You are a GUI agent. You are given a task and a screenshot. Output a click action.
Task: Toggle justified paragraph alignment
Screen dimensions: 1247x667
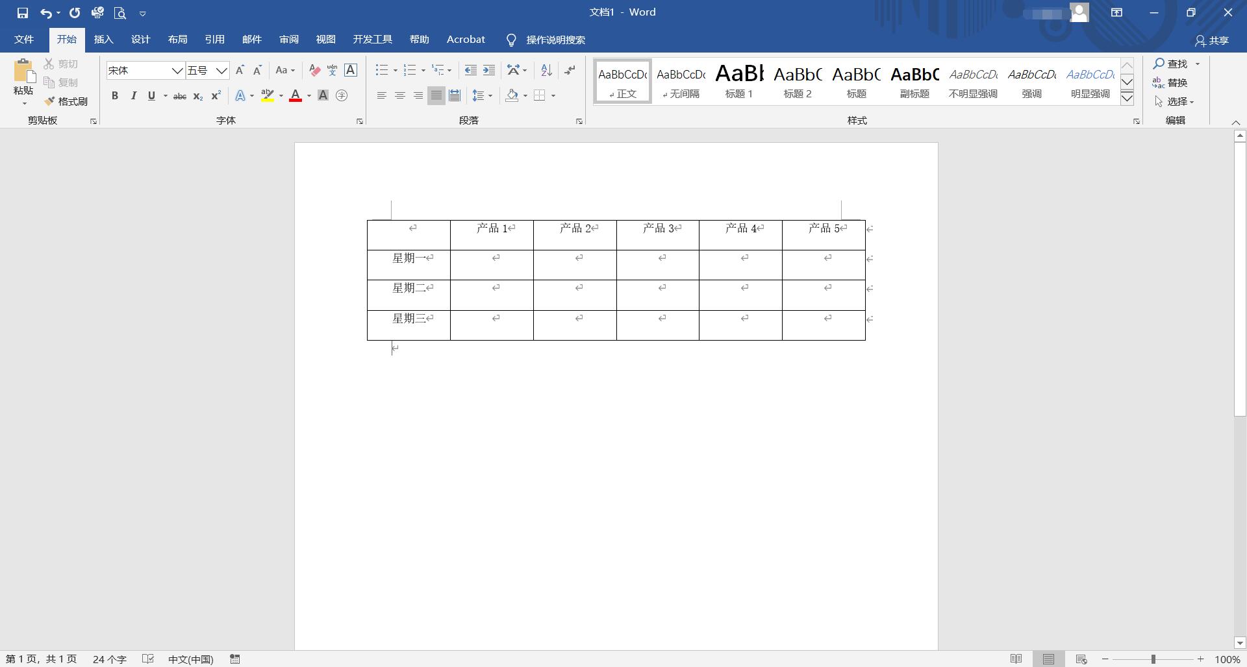[436, 96]
